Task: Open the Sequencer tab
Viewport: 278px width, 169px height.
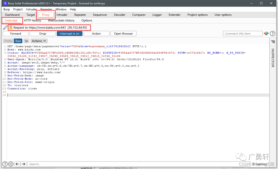Action: 100,15
